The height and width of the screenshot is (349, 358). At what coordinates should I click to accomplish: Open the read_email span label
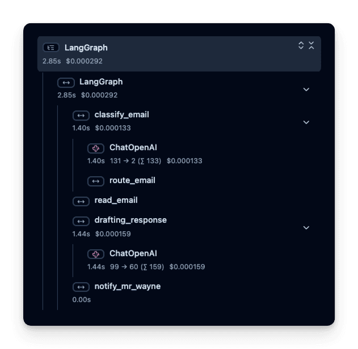click(116, 201)
